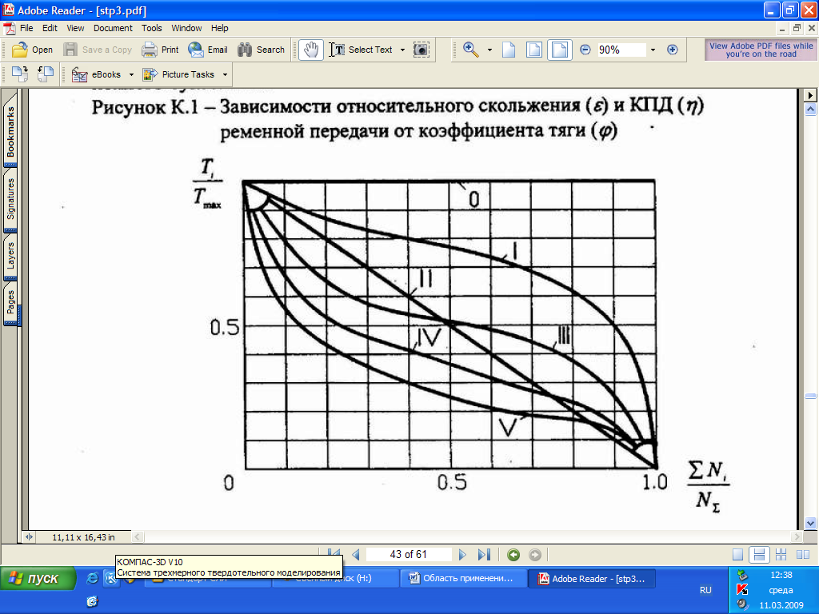Set Fit Width page view
The width and height of the screenshot is (819, 614).
(x=559, y=50)
